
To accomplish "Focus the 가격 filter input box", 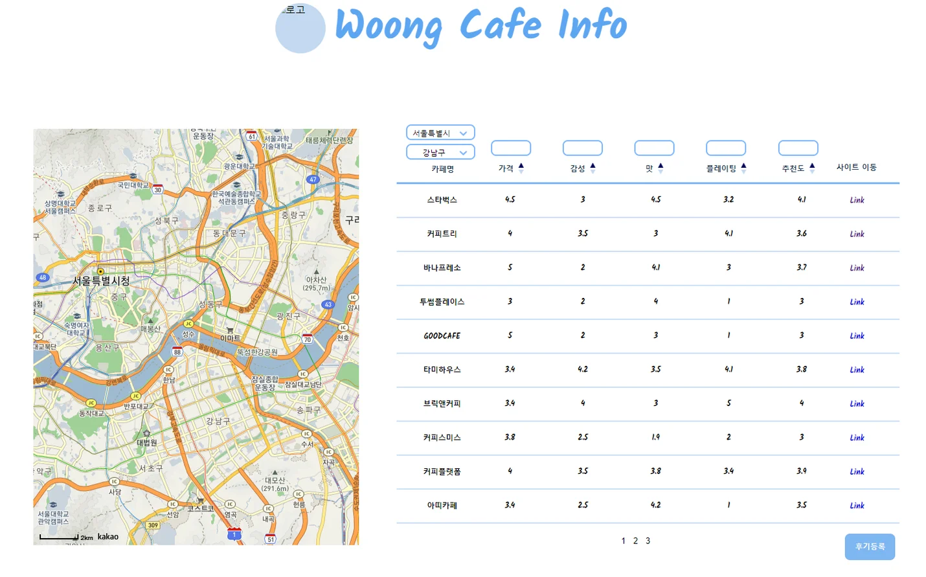I will [511, 148].
